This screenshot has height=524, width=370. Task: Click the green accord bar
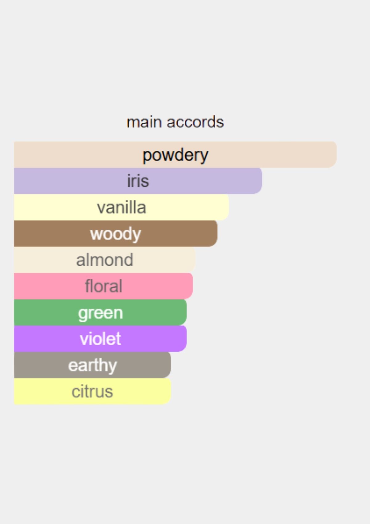(x=100, y=313)
